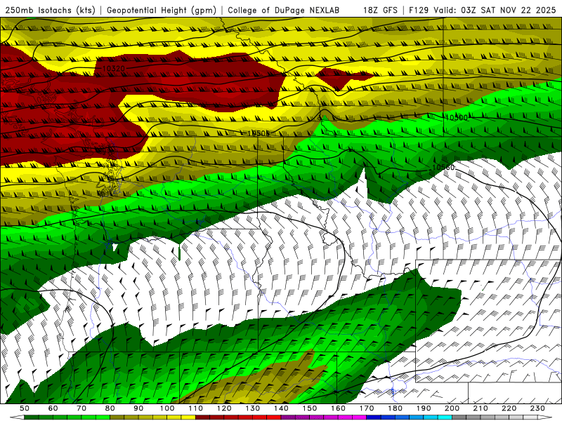Click the 120 value on the color scale
562x421 pixels.
(224, 408)
